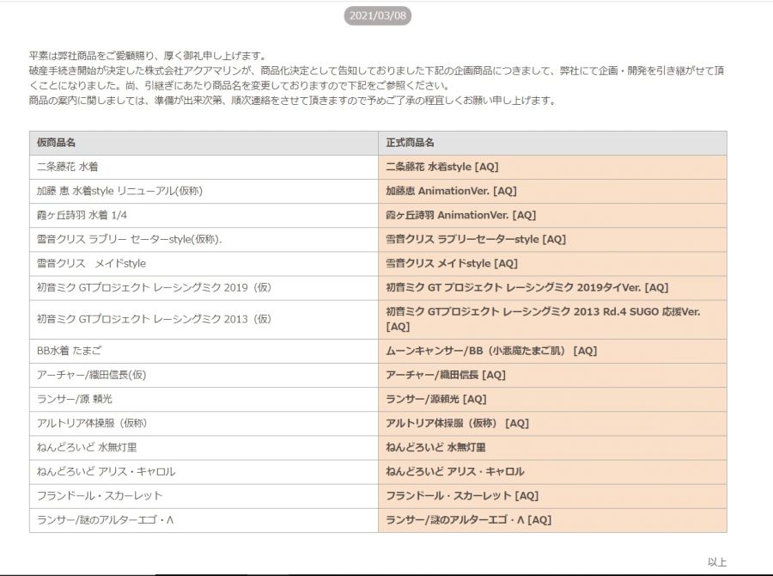Click the line starting '平素は弊社商品を'
Image resolution: width=773 pixels, height=576 pixels.
pyautogui.click(x=148, y=56)
